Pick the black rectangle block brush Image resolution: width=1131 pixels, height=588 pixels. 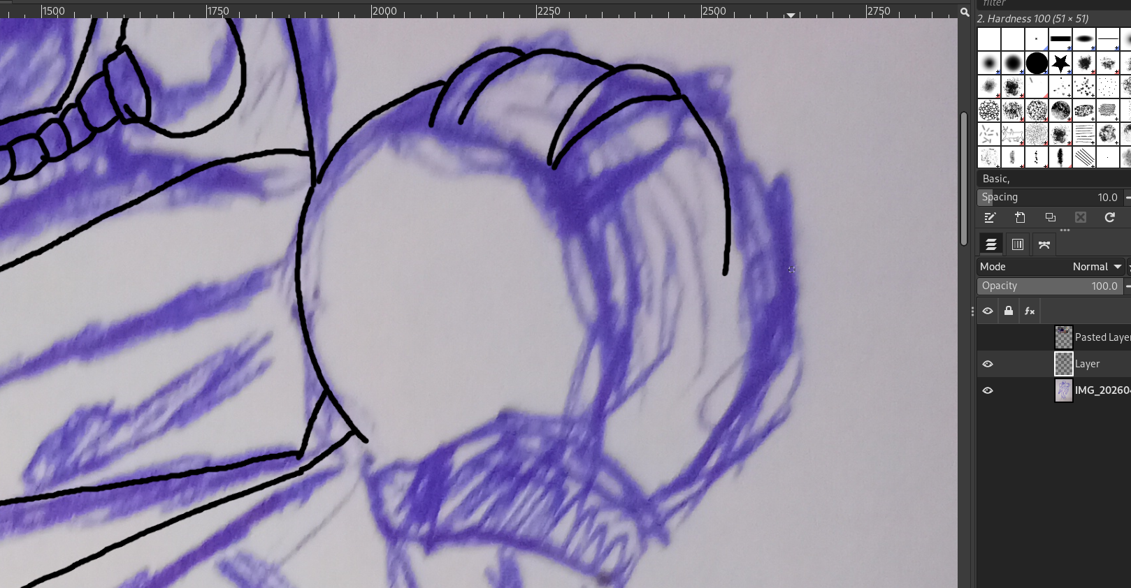coord(1060,39)
